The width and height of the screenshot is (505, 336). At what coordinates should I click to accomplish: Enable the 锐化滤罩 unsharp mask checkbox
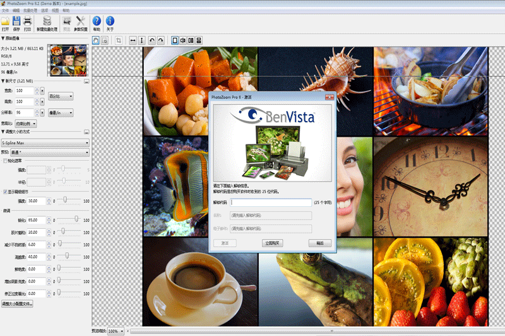click(5, 161)
